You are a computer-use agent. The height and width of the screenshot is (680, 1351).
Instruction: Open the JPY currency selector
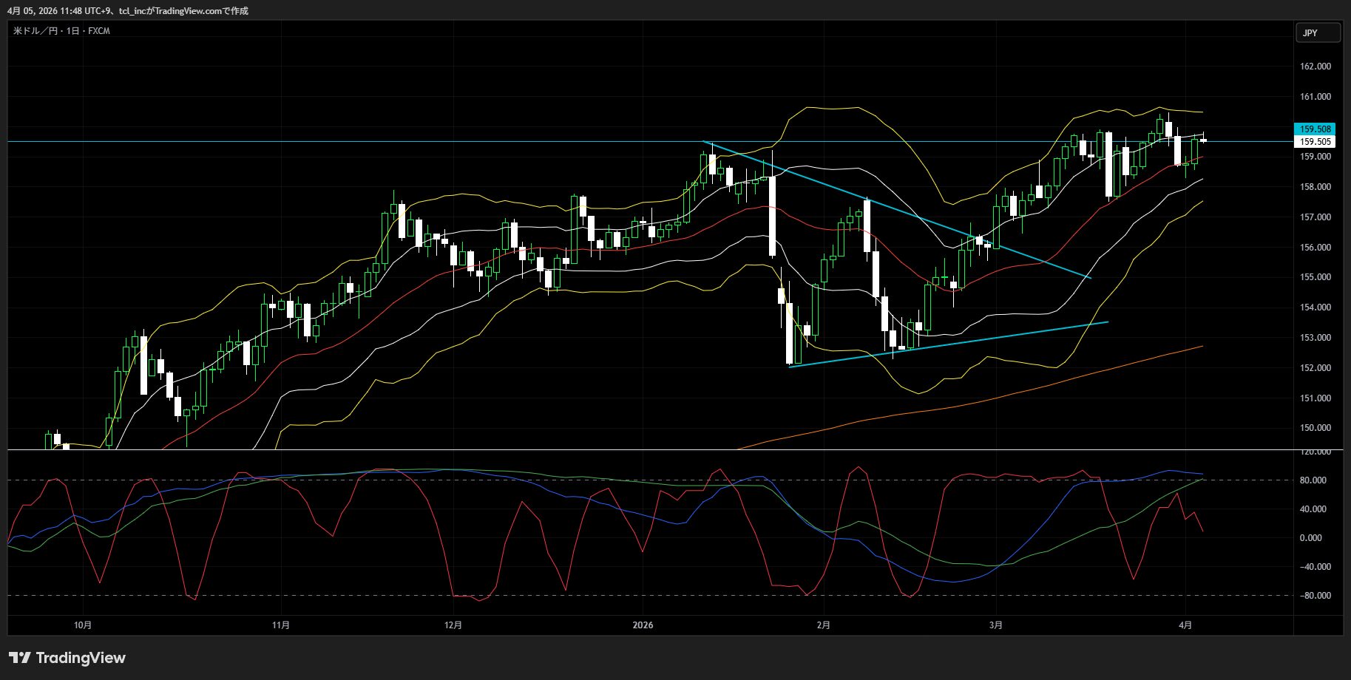click(x=1317, y=33)
